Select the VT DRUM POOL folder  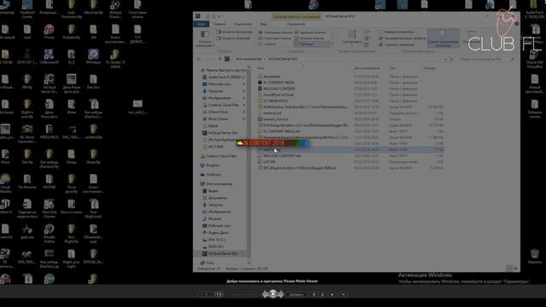coord(276,101)
